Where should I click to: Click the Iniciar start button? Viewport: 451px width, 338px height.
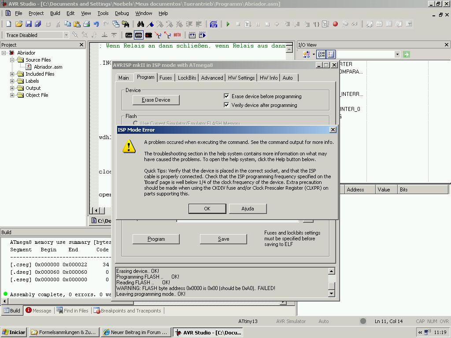click(14, 332)
